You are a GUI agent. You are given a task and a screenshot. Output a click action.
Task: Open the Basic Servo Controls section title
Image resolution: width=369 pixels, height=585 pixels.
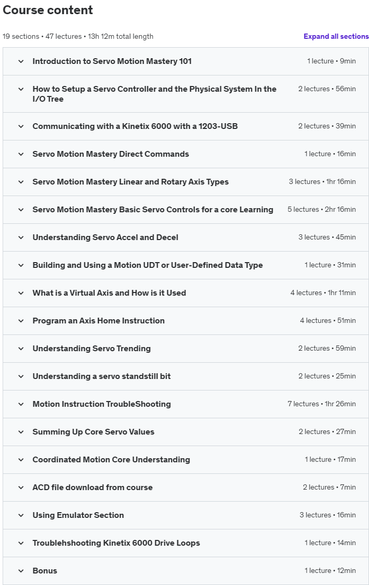[152, 210]
